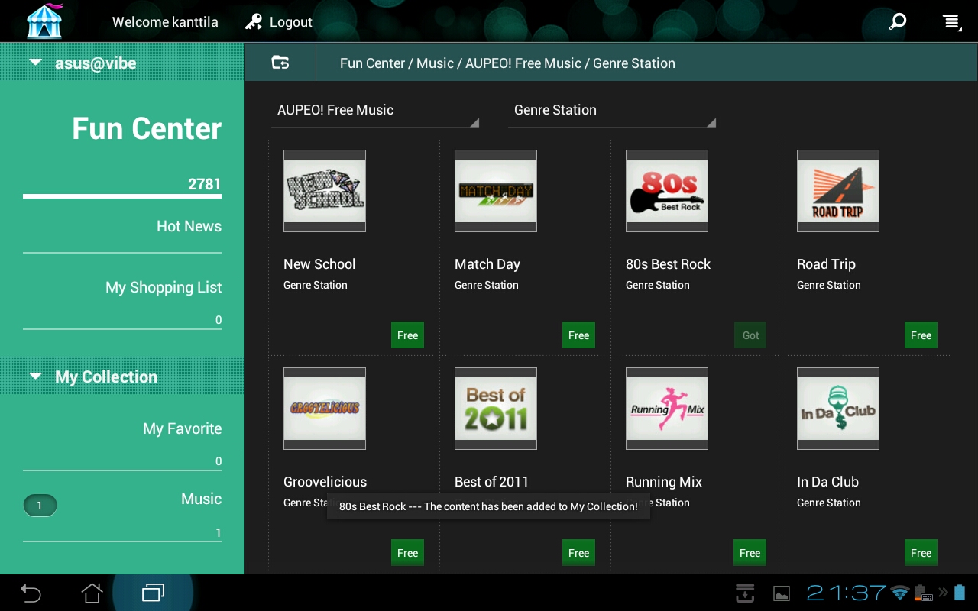Click the key icon beside Logout

click(x=254, y=22)
